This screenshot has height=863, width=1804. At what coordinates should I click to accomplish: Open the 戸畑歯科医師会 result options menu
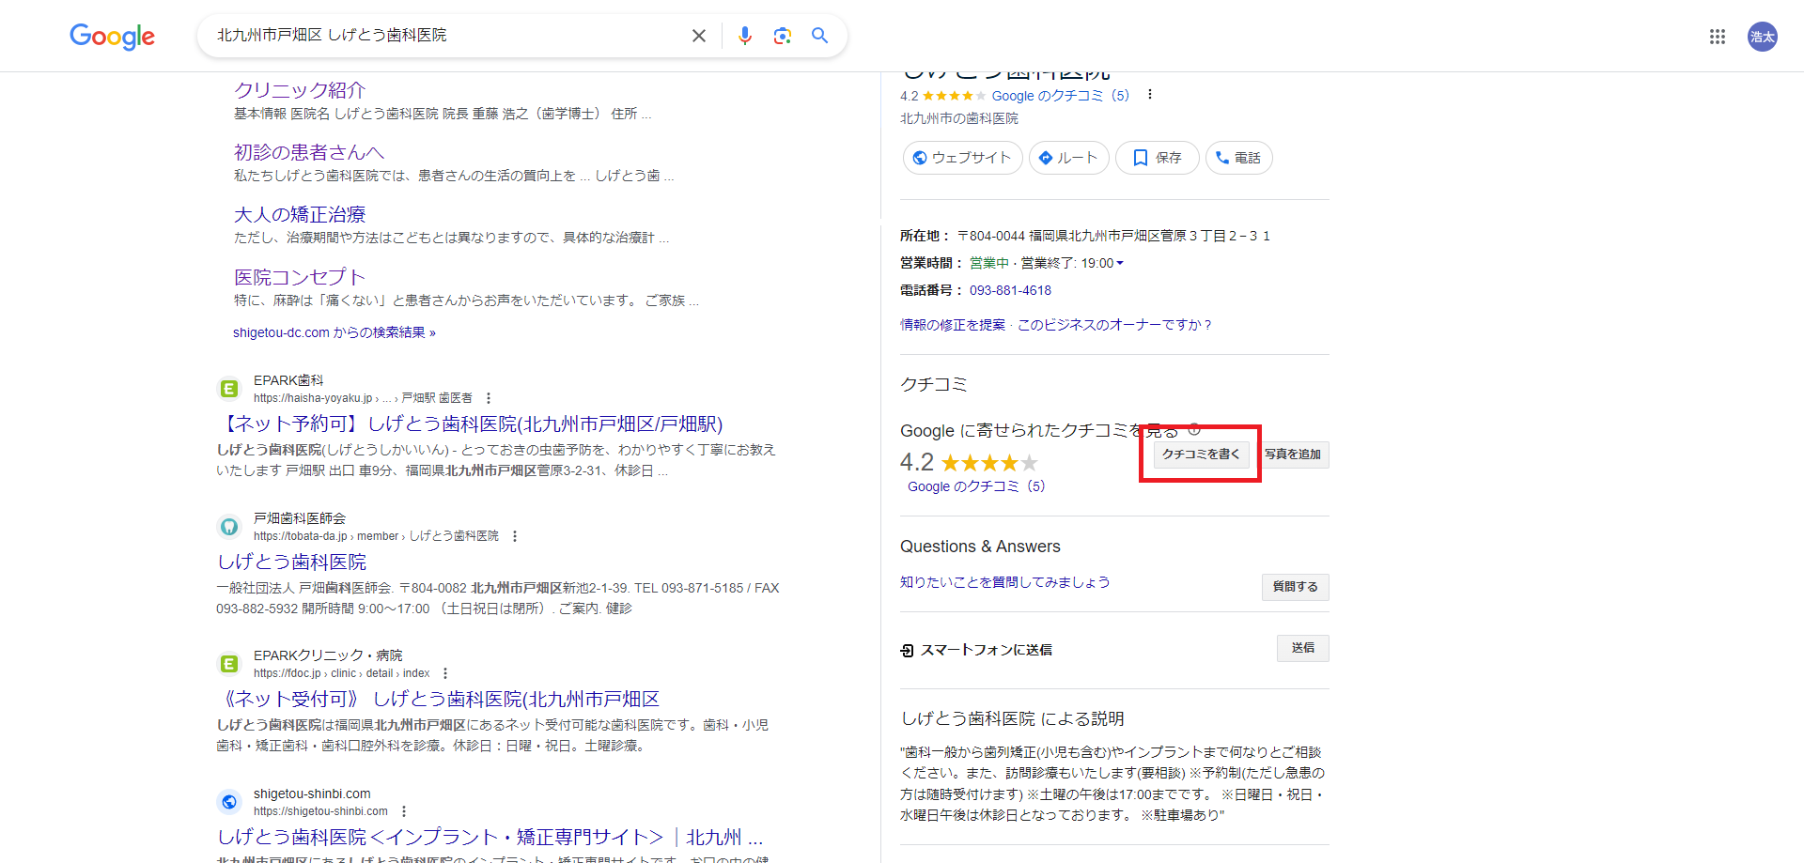514,535
